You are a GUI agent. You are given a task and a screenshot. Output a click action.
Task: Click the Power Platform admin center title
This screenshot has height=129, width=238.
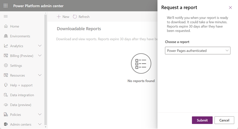38,6
